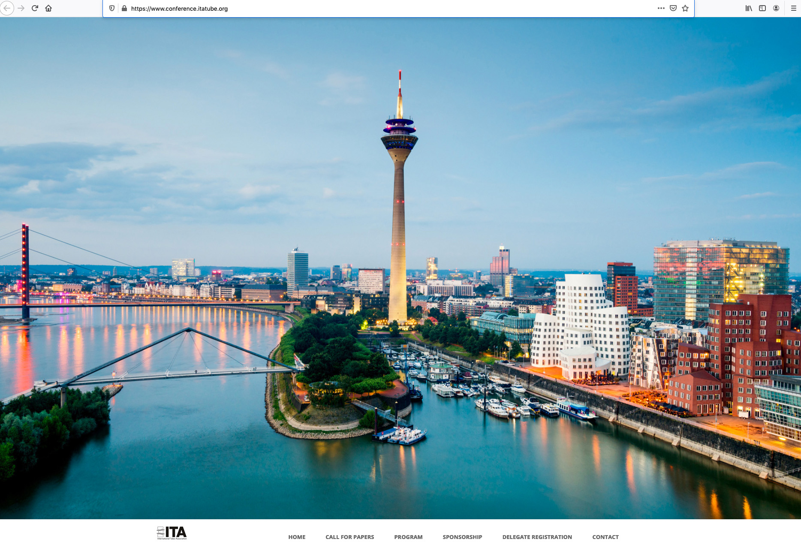Open DELEGATE REGISTRATION link
Image resolution: width=801 pixels, height=554 pixels.
[537, 537]
